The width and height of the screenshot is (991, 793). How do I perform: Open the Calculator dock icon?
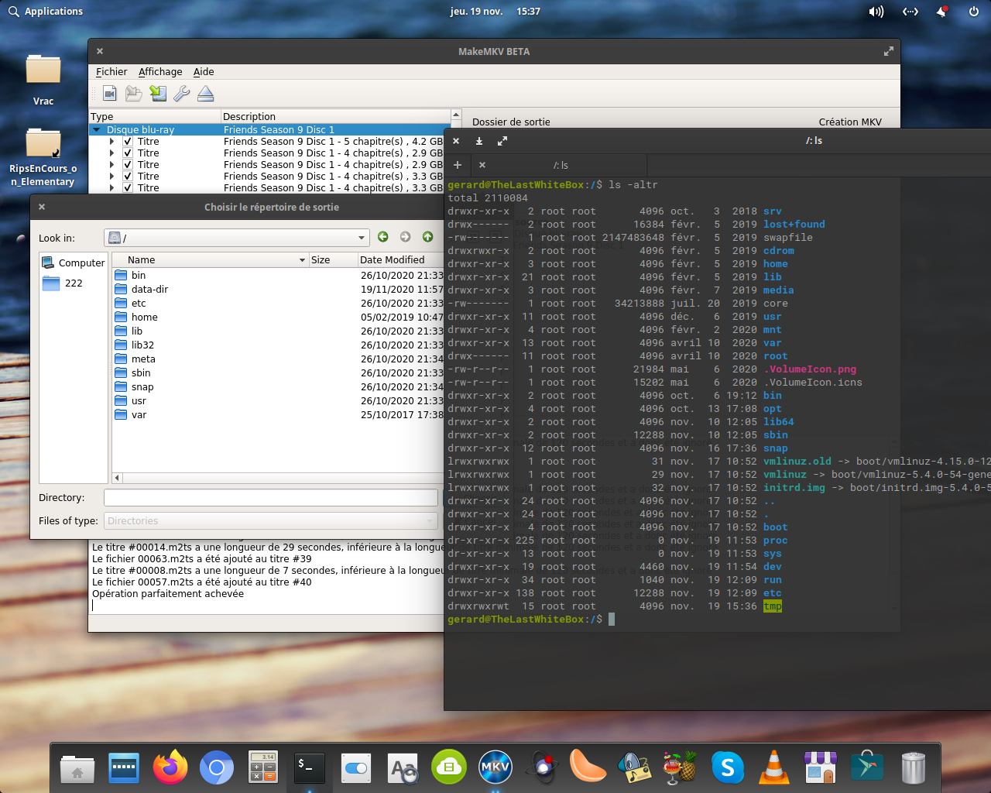point(263,767)
